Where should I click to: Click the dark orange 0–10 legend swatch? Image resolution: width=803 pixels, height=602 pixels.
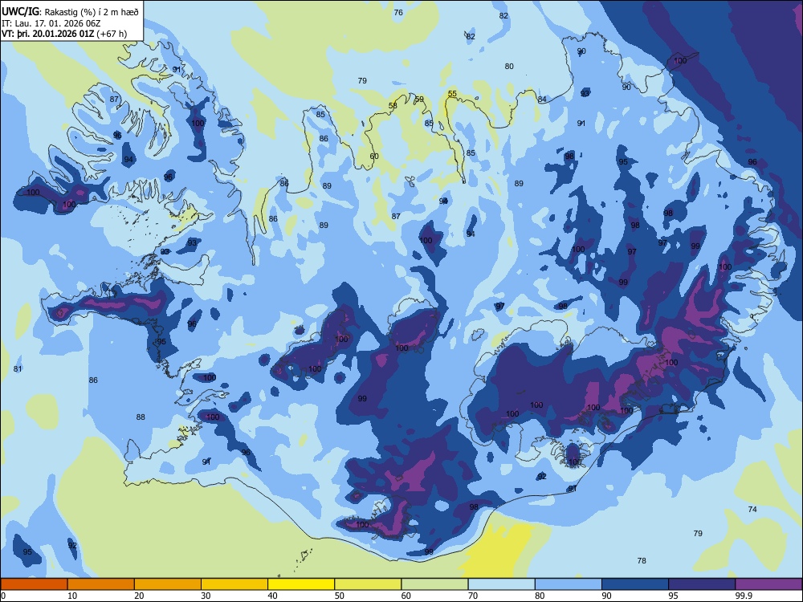34,584
